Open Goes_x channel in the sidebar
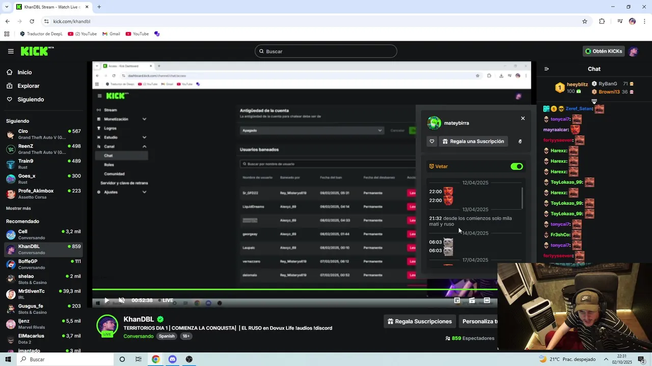Screen dimensions: 652x366 click(x=43, y=179)
